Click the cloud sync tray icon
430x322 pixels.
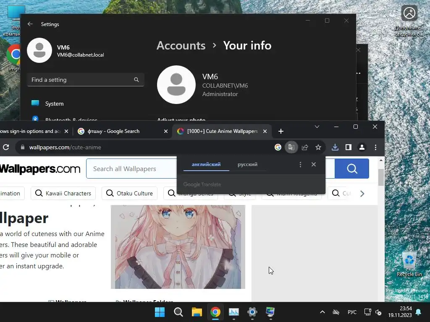336,312
